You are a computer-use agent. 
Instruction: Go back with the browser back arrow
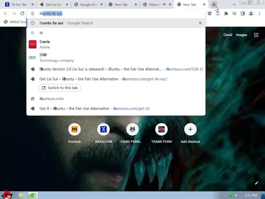click(x=6, y=13)
